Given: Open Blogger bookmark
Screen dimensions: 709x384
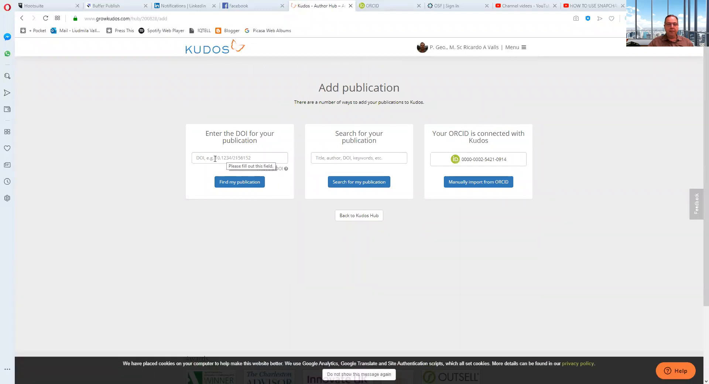Looking at the screenshot, I should 227,31.
